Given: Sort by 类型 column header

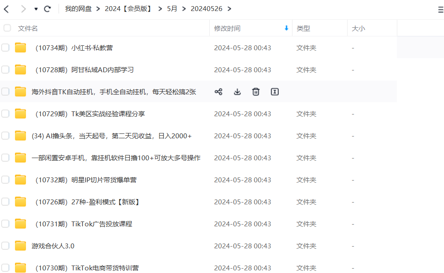Looking at the screenshot, I should pos(303,28).
